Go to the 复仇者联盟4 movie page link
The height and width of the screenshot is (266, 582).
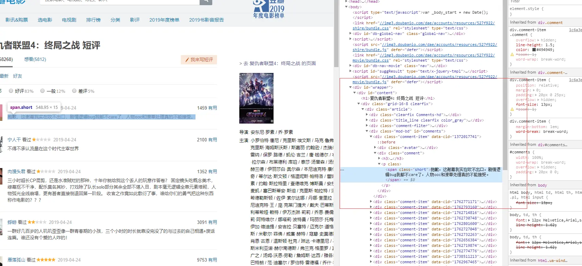278,63
